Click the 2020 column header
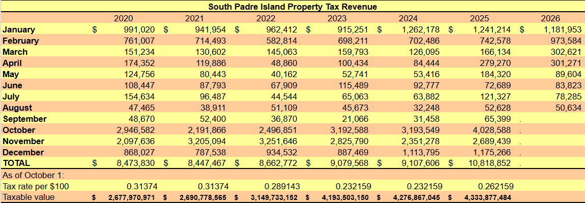585x203 pixels. [124, 18]
